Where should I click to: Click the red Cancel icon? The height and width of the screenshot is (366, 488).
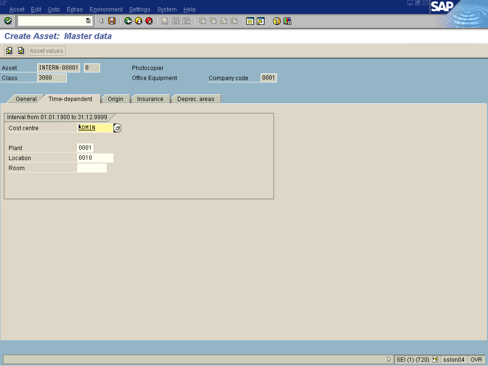pos(149,21)
